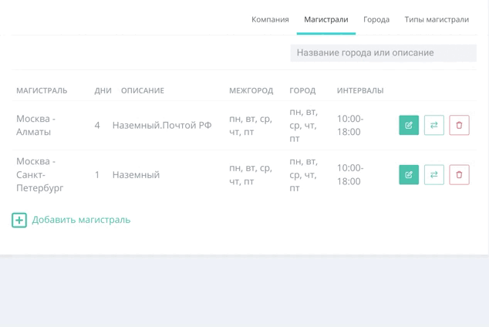Select the Москва - Алматы cell
Image resolution: width=489 pixels, height=327 pixels.
pos(35,125)
